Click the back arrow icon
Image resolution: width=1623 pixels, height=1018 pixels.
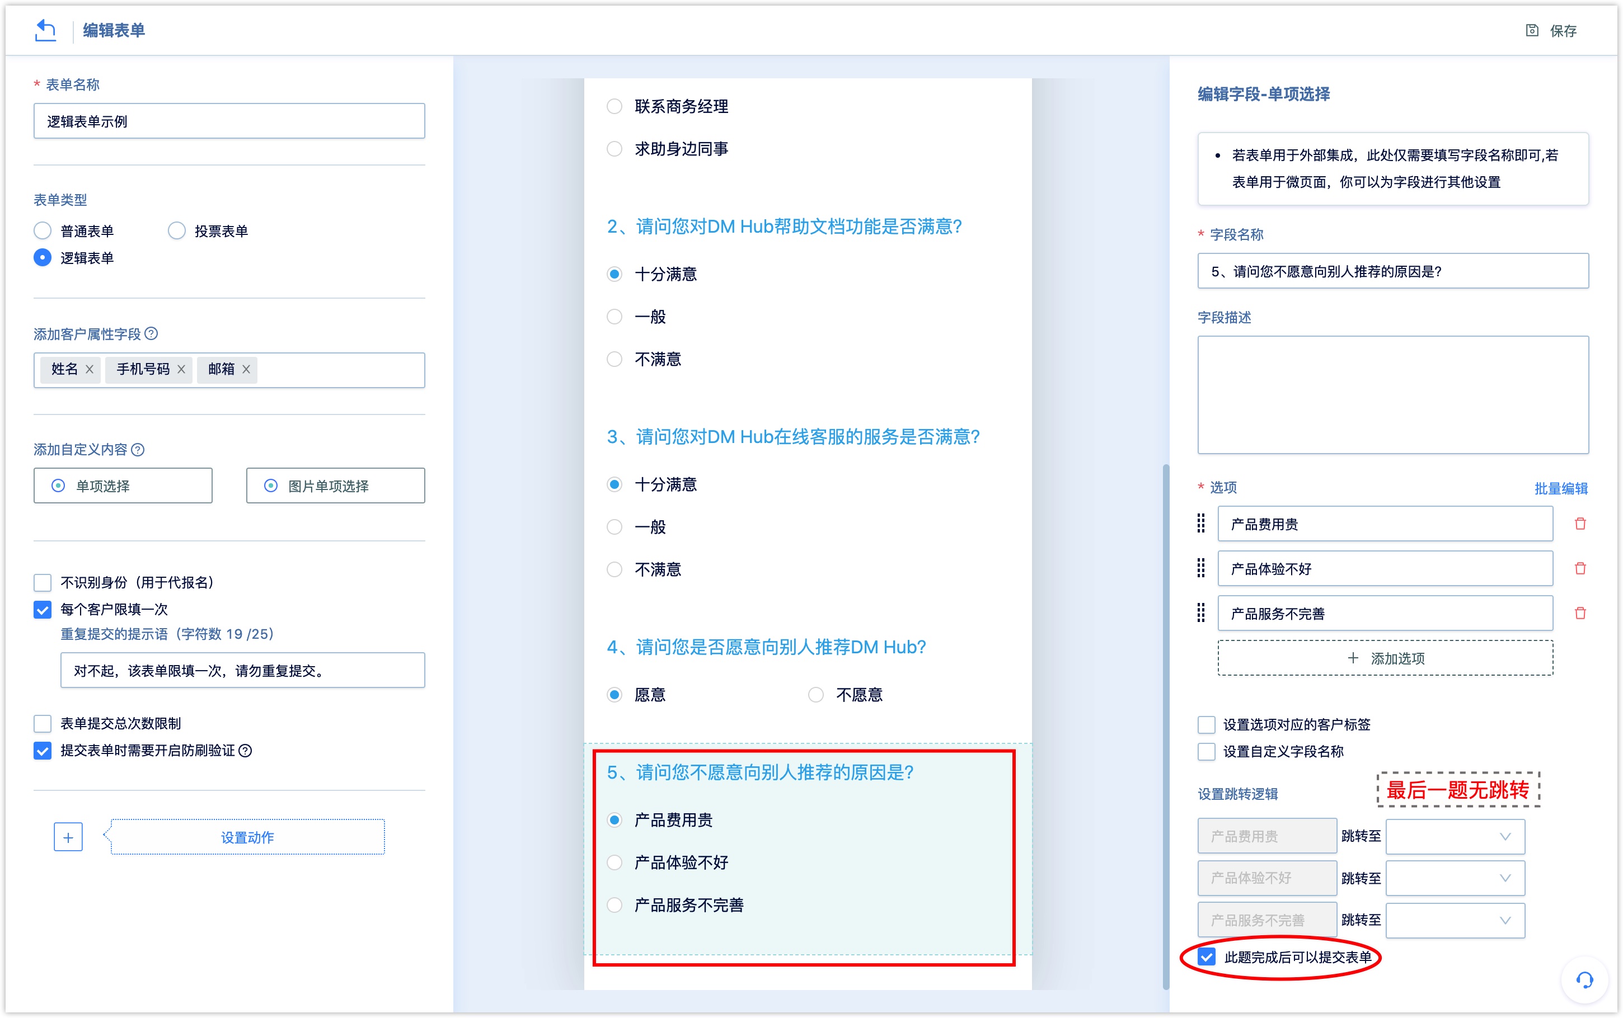45,30
